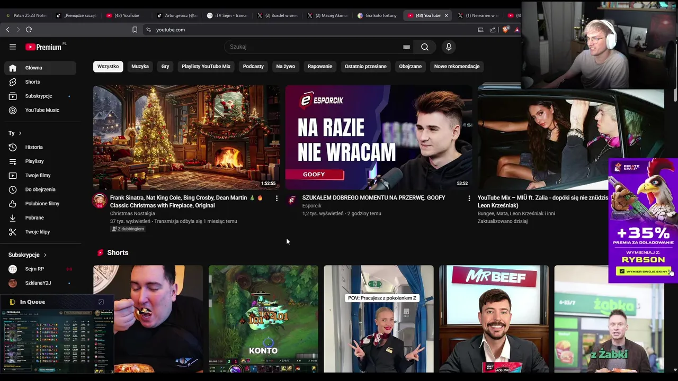This screenshot has width=678, height=381.
Task: Reload the page with refresh icon
Action: (29, 30)
